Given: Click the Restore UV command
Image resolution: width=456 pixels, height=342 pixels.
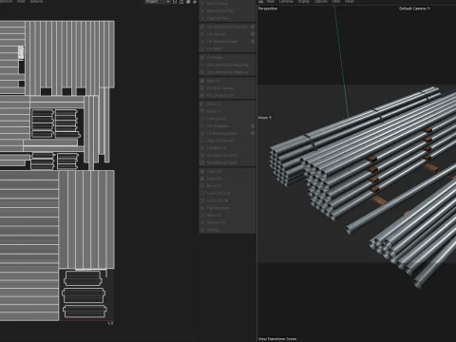Looking at the screenshot, I should (227, 222).
